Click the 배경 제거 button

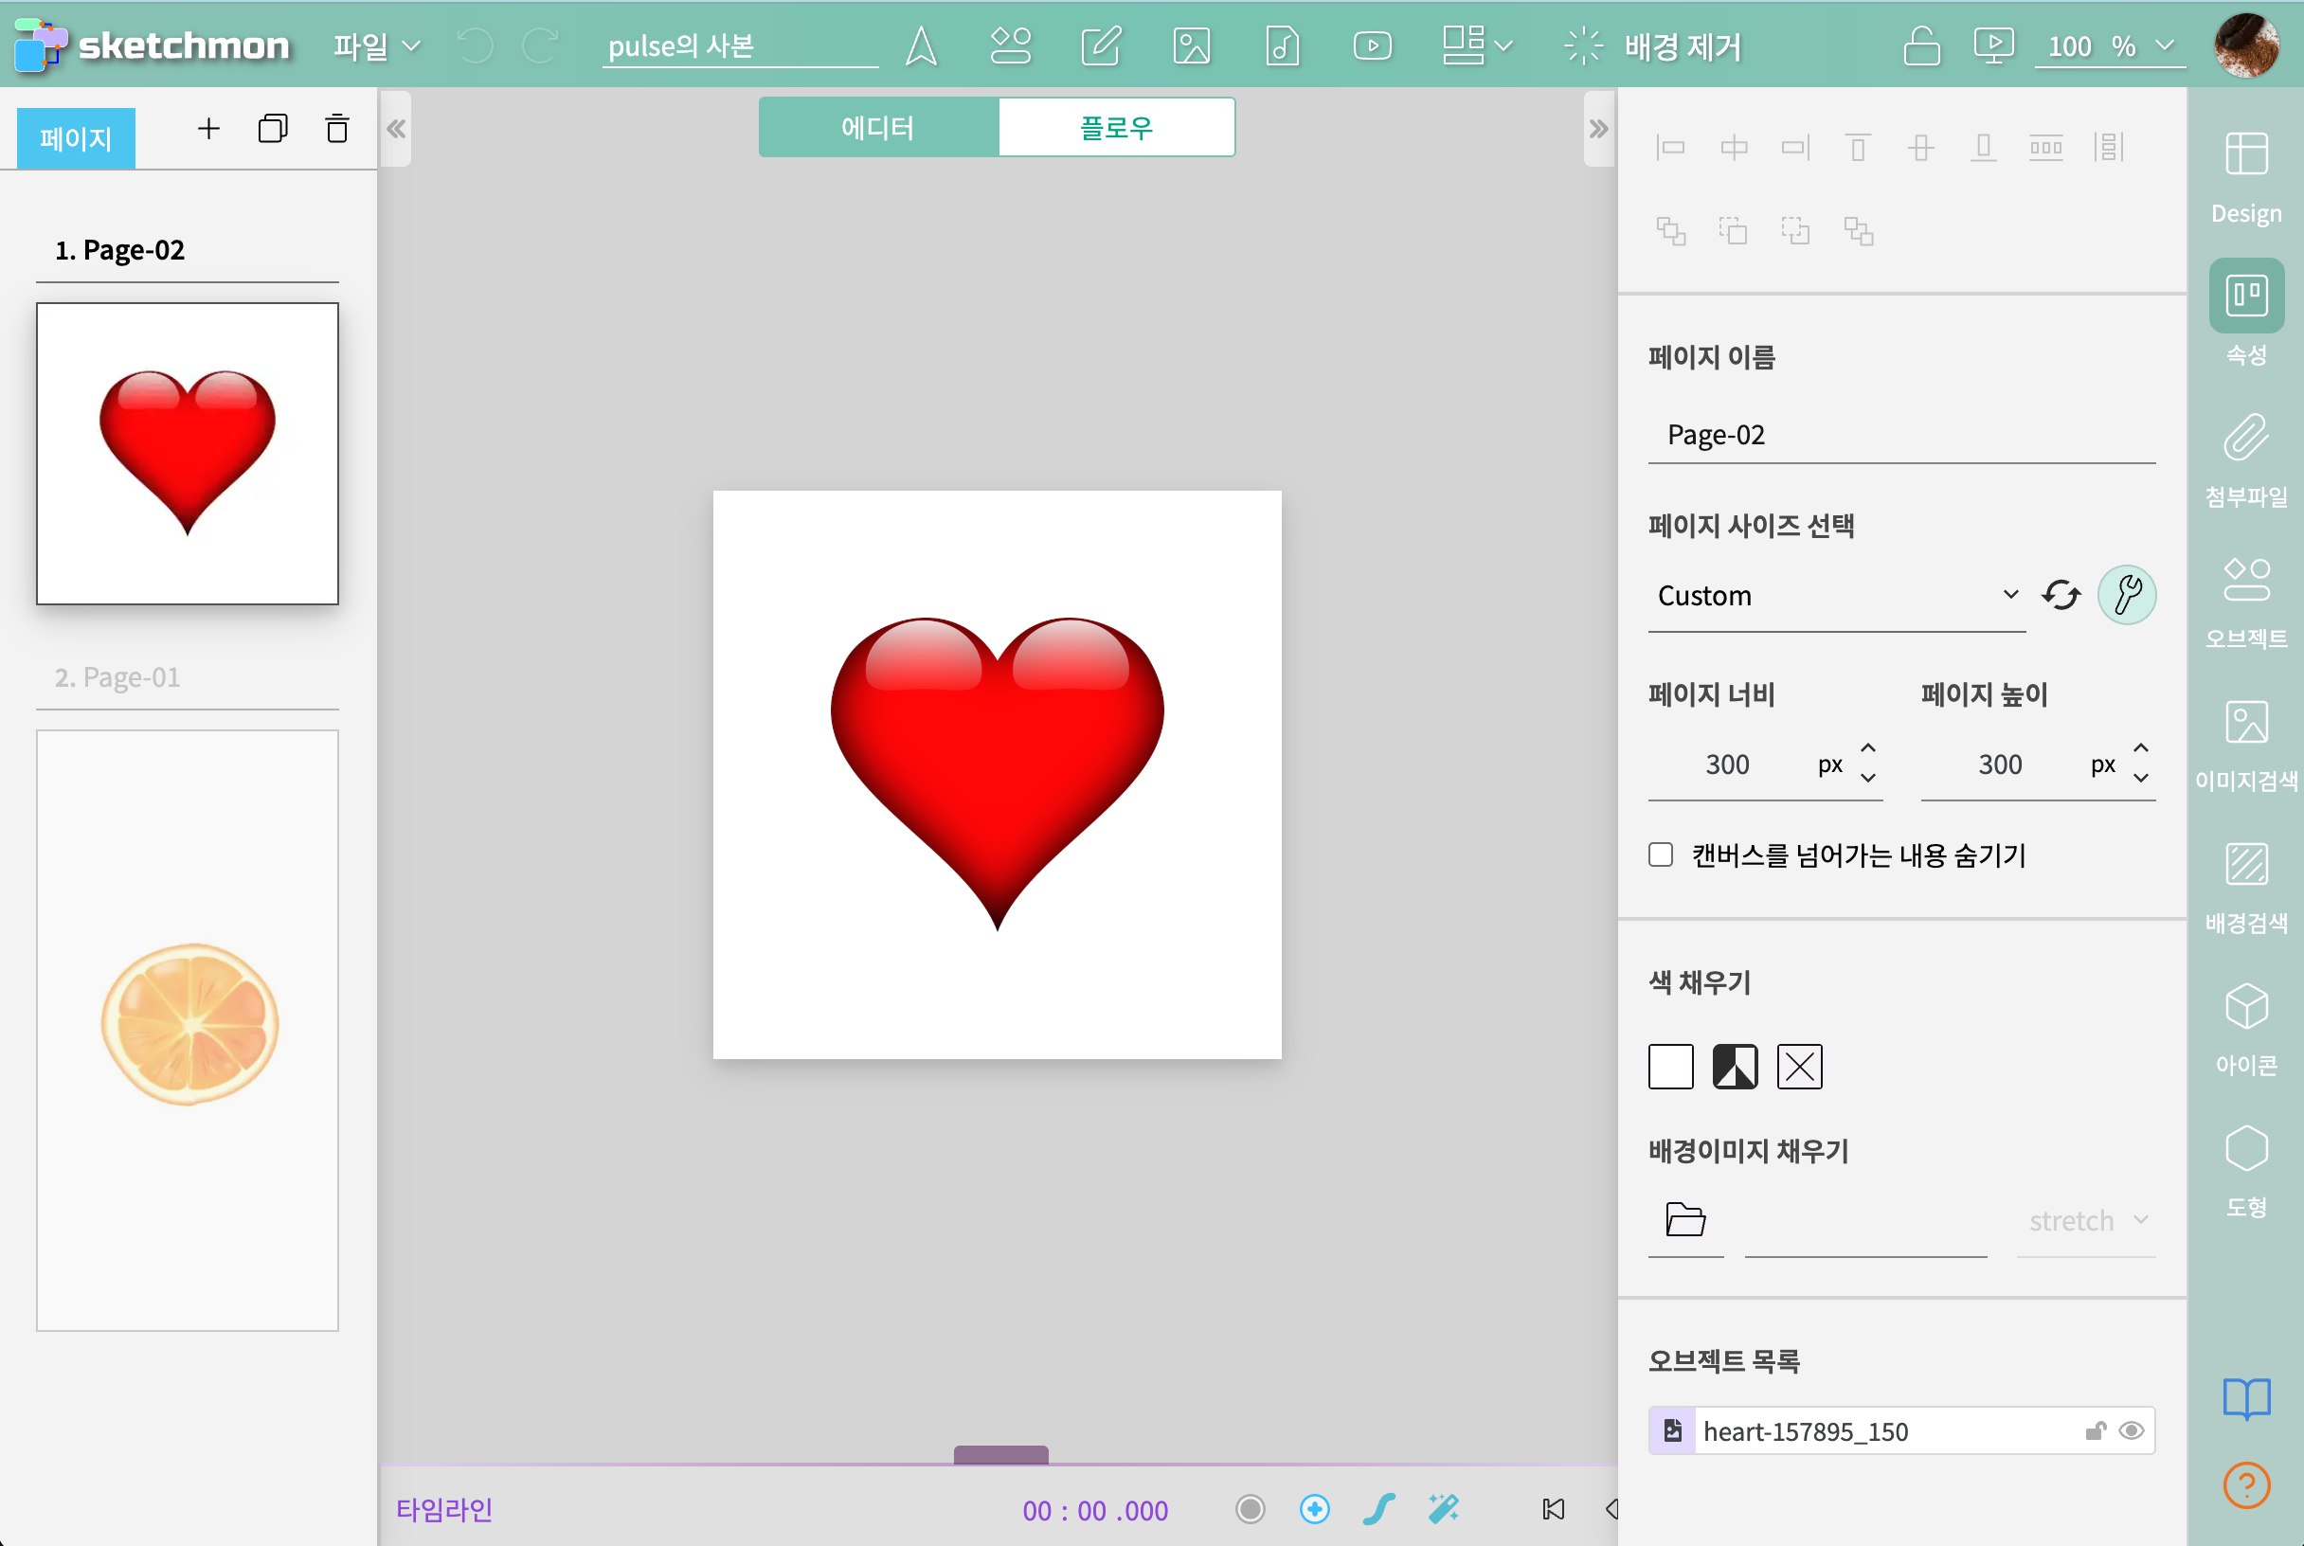[x=1653, y=46]
